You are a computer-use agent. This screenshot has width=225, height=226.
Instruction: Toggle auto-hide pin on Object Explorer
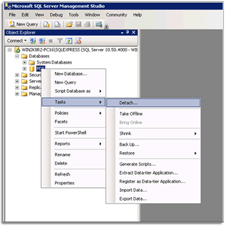[x=127, y=33]
